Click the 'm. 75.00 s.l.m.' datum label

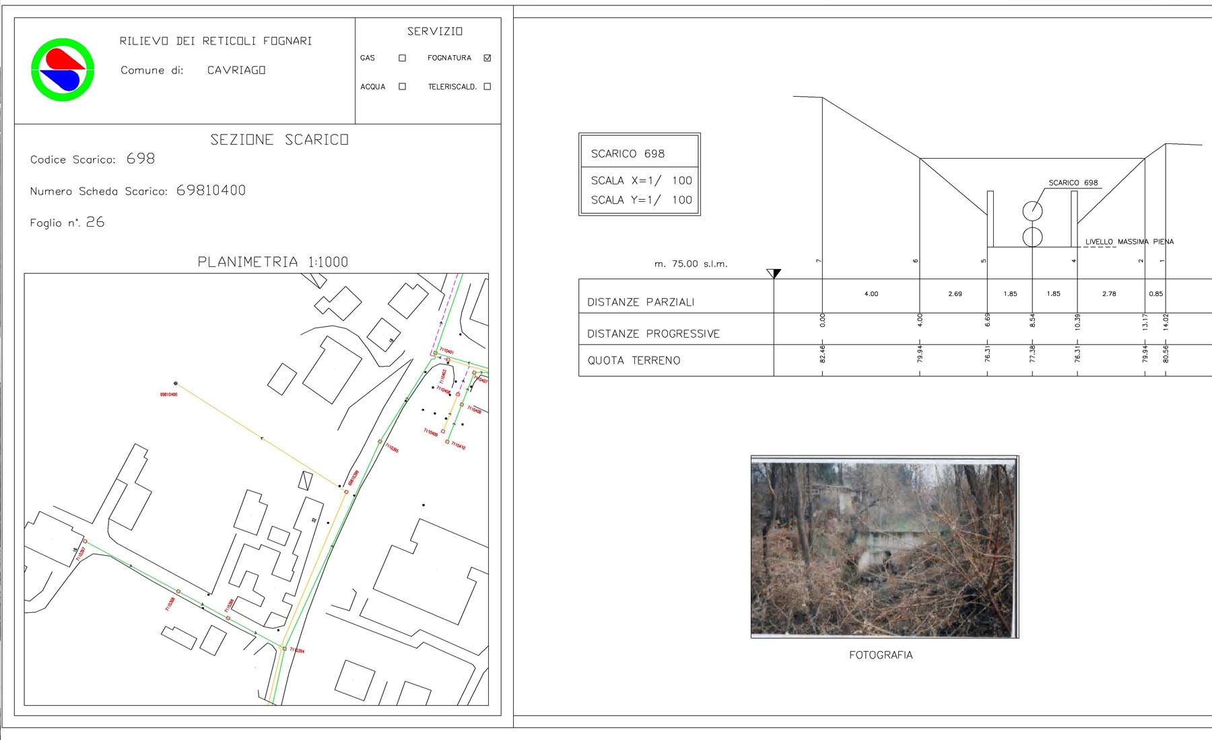click(691, 264)
